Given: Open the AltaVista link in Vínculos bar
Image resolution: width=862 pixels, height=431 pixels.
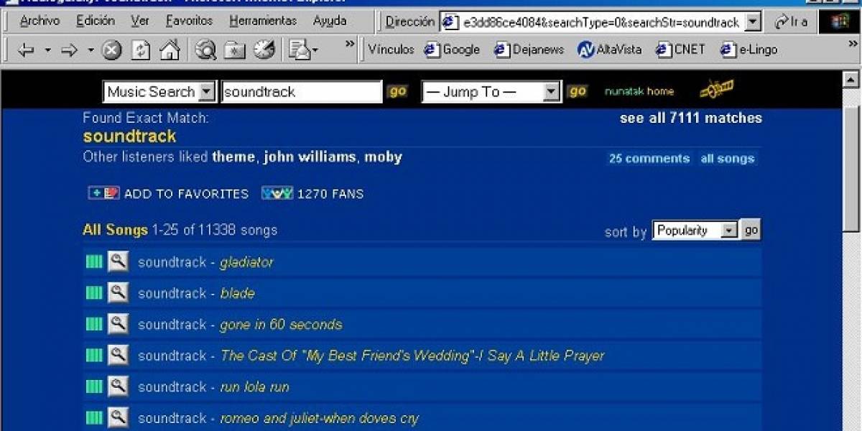Looking at the screenshot, I should (x=610, y=50).
